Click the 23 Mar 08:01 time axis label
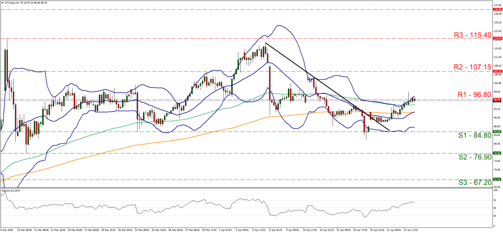Viewport: 503px width, 233px height. 143,229
